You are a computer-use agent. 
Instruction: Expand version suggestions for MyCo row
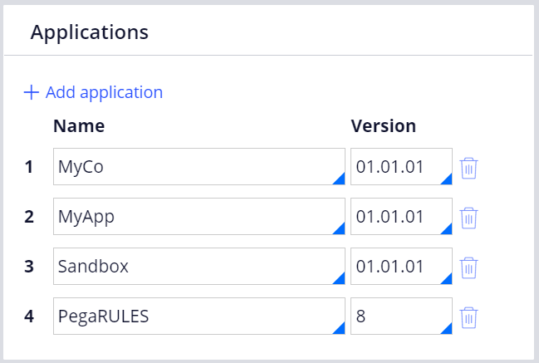pos(447,179)
